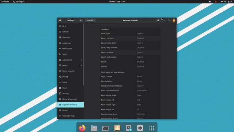Edit the Cancel changes shortcut
Viewport: 234px width, 132px height.
click(x=130, y=81)
